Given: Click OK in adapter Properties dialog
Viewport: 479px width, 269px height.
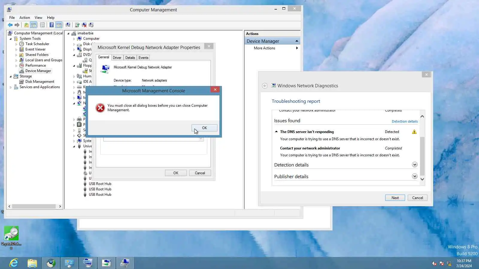Looking at the screenshot, I should pos(176,173).
